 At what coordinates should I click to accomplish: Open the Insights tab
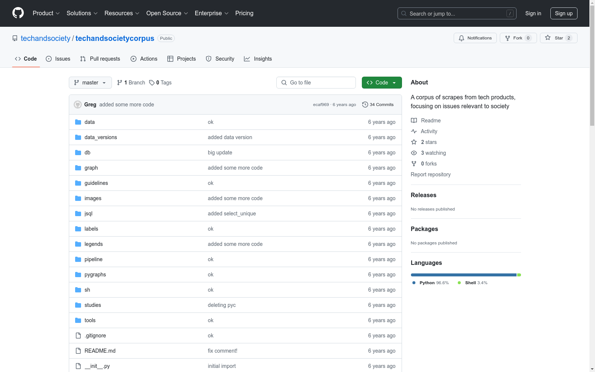click(258, 59)
